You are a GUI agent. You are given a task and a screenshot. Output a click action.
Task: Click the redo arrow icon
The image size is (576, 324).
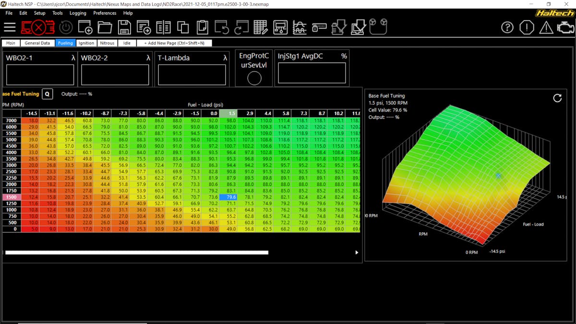pyautogui.click(x=241, y=27)
